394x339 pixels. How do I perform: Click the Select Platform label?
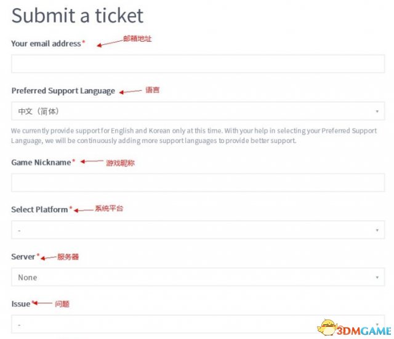[x=39, y=209]
